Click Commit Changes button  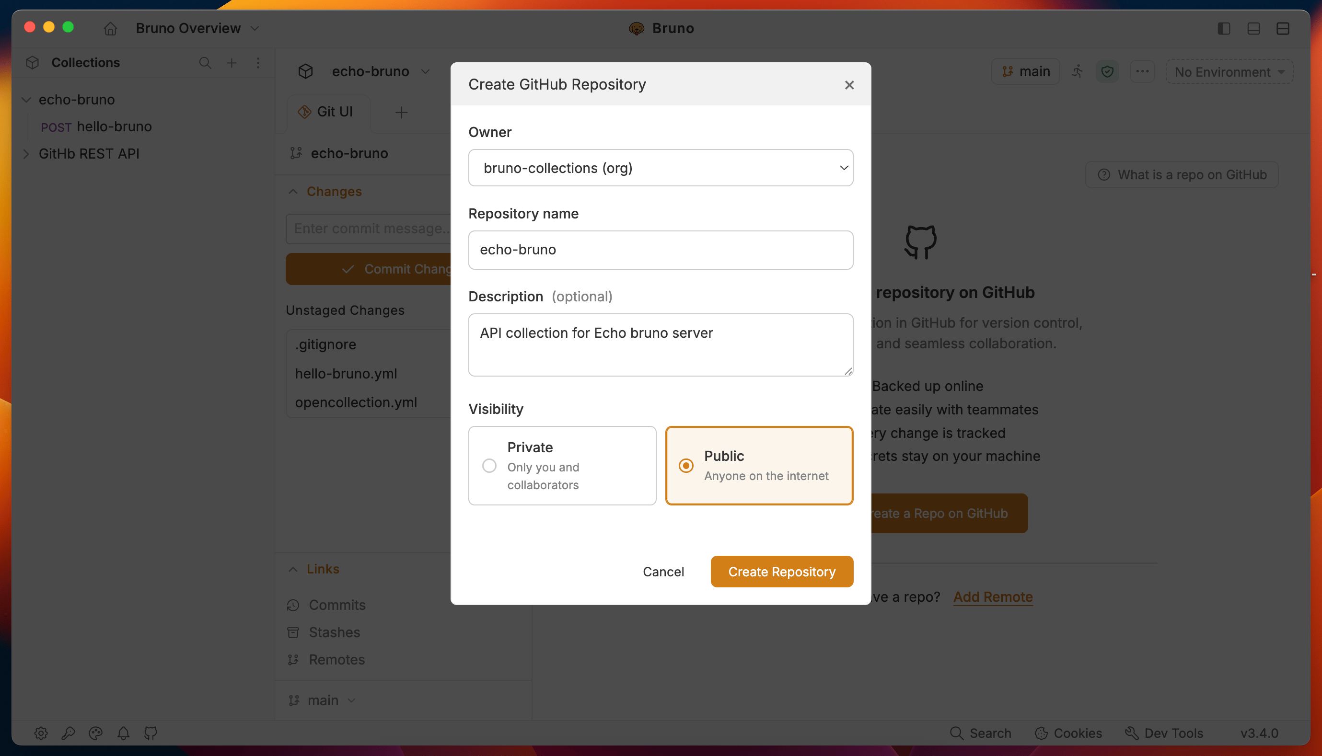[x=368, y=269]
